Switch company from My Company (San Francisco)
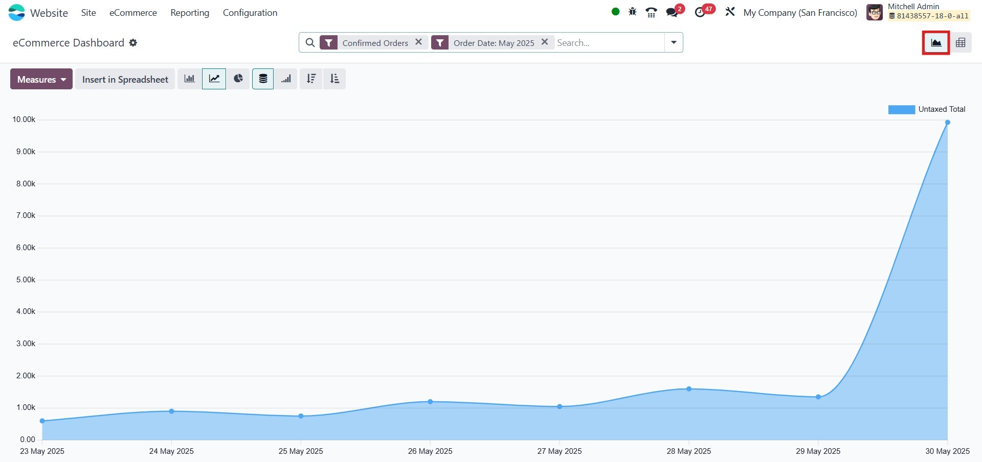The height and width of the screenshot is (462, 982). pos(800,13)
